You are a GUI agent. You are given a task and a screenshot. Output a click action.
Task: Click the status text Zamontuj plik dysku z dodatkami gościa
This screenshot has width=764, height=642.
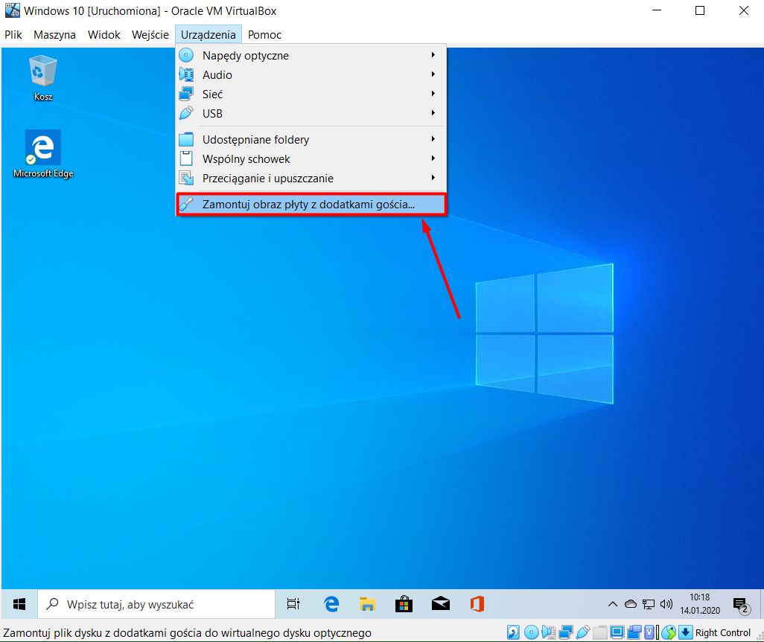[187, 633]
